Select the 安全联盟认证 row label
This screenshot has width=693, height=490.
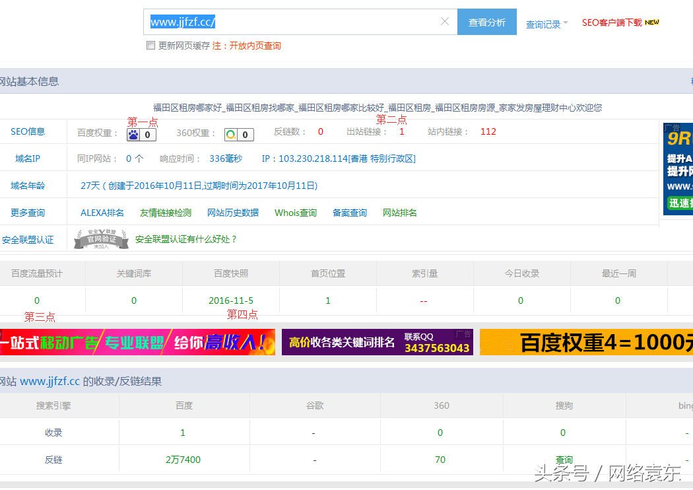[28, 240]
